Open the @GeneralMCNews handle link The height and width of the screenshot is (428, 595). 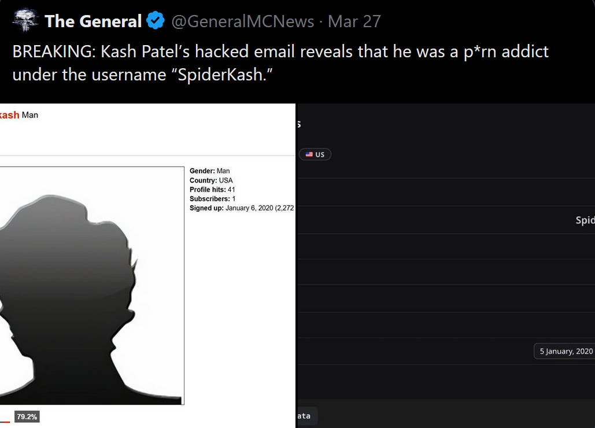coord(242,22)
